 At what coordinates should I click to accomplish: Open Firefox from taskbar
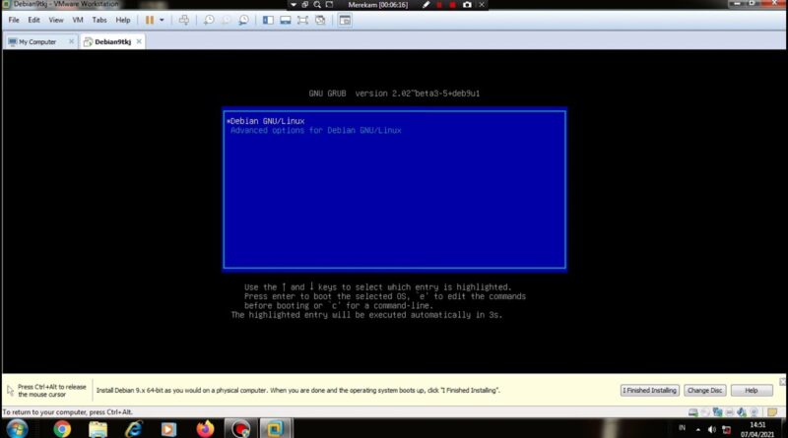pos(205,429)
